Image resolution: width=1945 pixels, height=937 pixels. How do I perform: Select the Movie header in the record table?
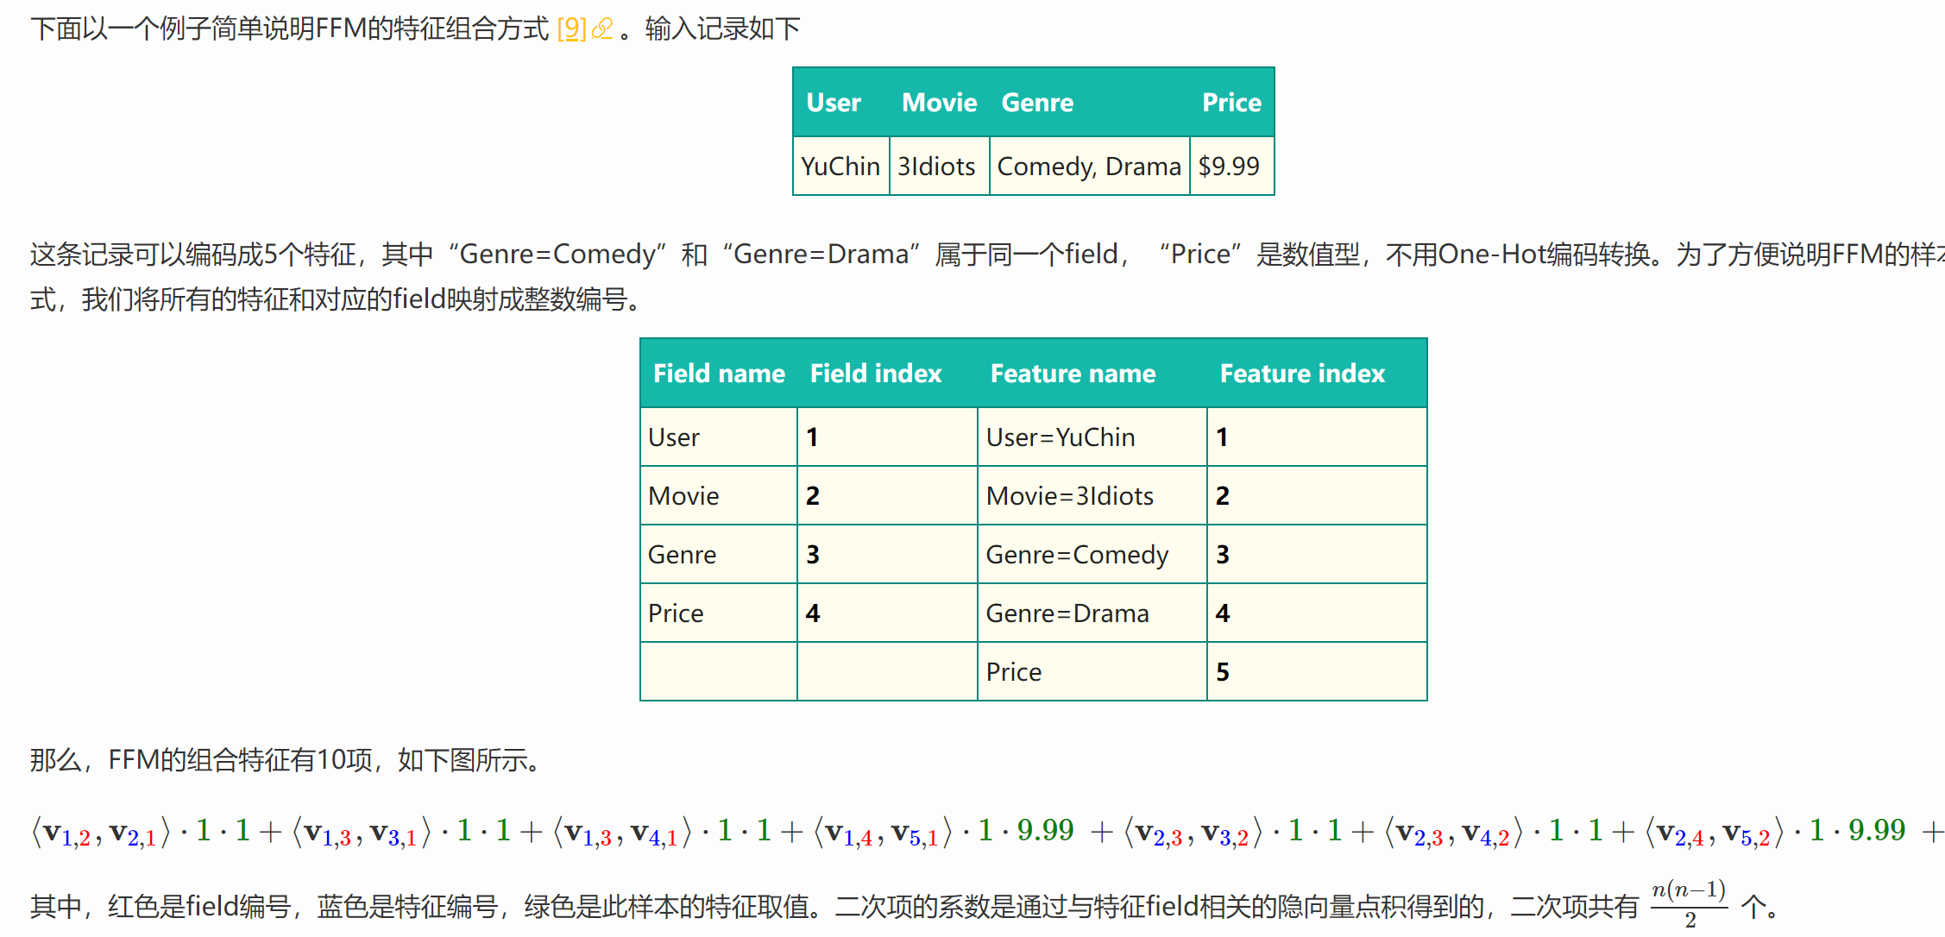click(939, 103)
